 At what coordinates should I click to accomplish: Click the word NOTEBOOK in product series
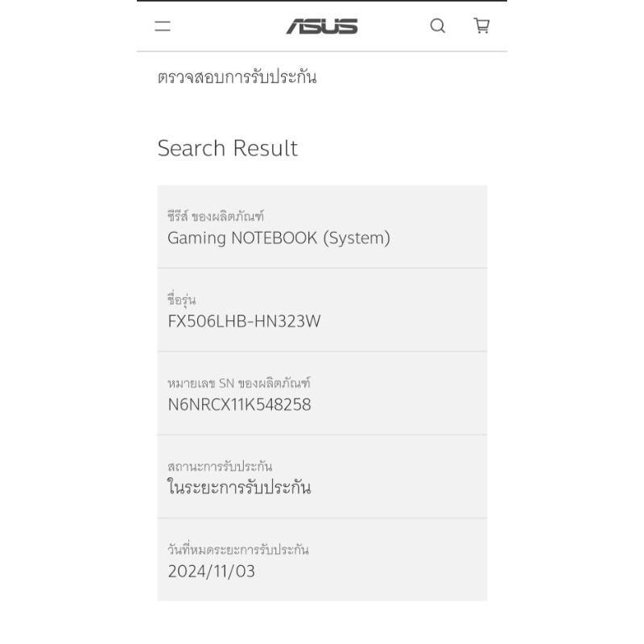pos(274,238)
